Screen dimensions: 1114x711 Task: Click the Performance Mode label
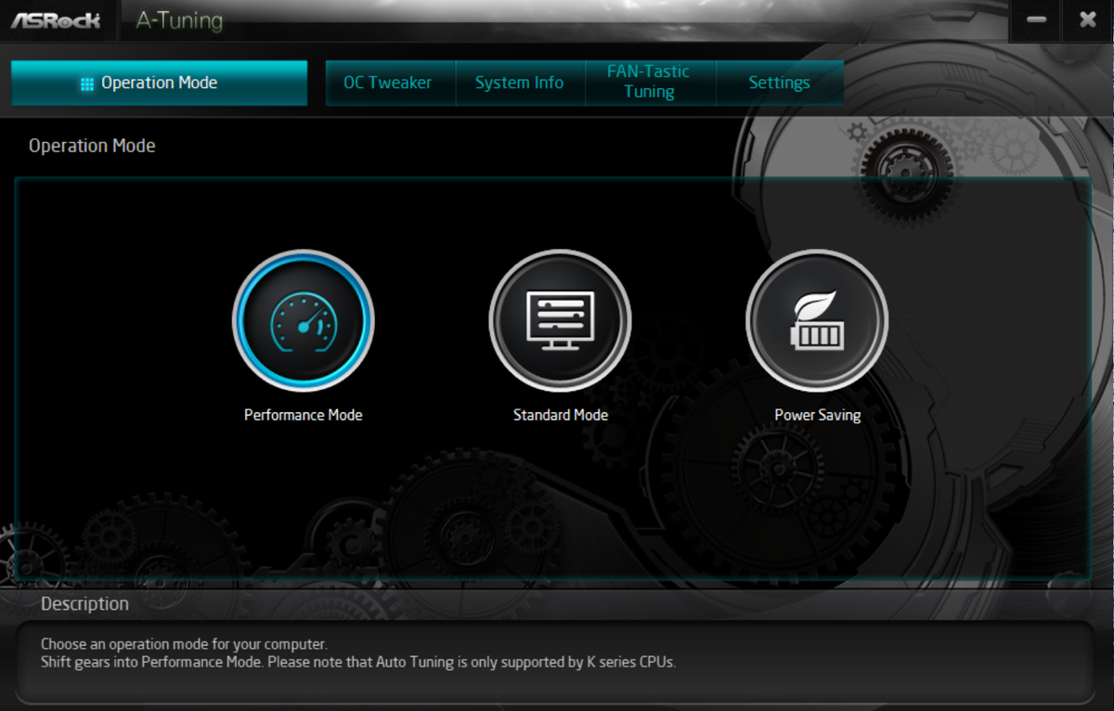pyautogui.click(x=304, y=415)
